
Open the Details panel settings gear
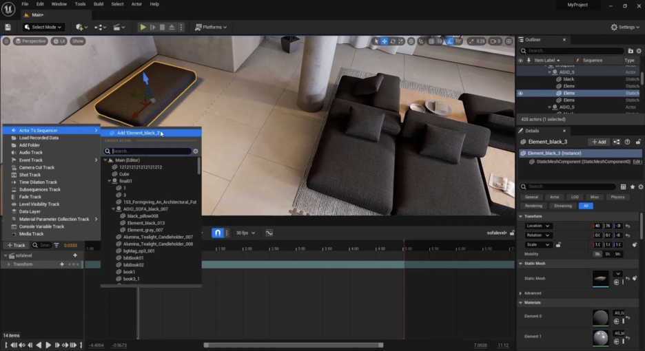[x=640, y=187]
